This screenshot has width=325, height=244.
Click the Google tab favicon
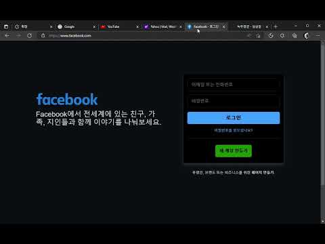pos(60,26)
